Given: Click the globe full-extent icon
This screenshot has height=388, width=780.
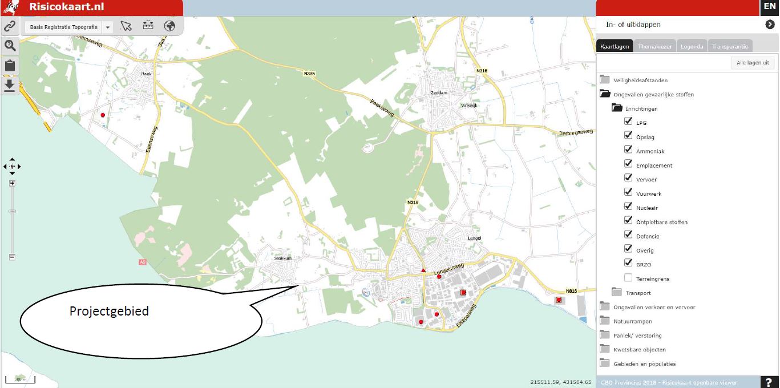Looking at the screenshot, I should [x=169, y=26].
